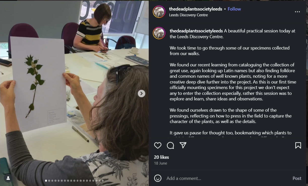Open the 18 June post date
The height and width of the screenshot is (186, 308).
click(161, 163)
